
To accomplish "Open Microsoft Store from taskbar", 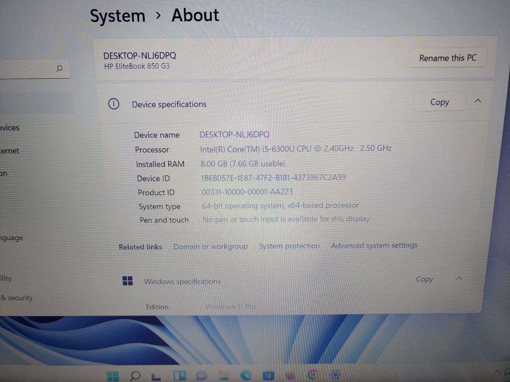I will [268, 375].
